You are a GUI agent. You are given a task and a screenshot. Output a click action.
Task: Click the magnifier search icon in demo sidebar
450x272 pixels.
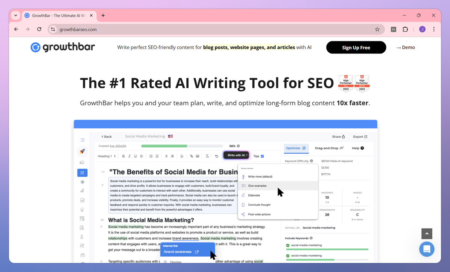coord(82,246)
